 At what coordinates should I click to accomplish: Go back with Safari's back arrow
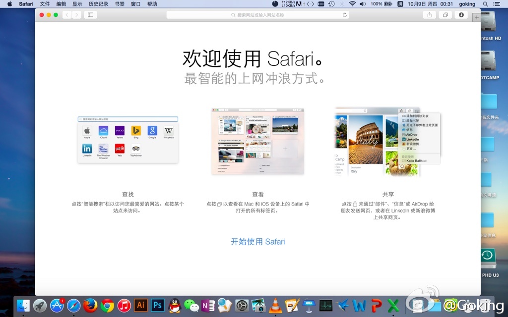(67, 15)
